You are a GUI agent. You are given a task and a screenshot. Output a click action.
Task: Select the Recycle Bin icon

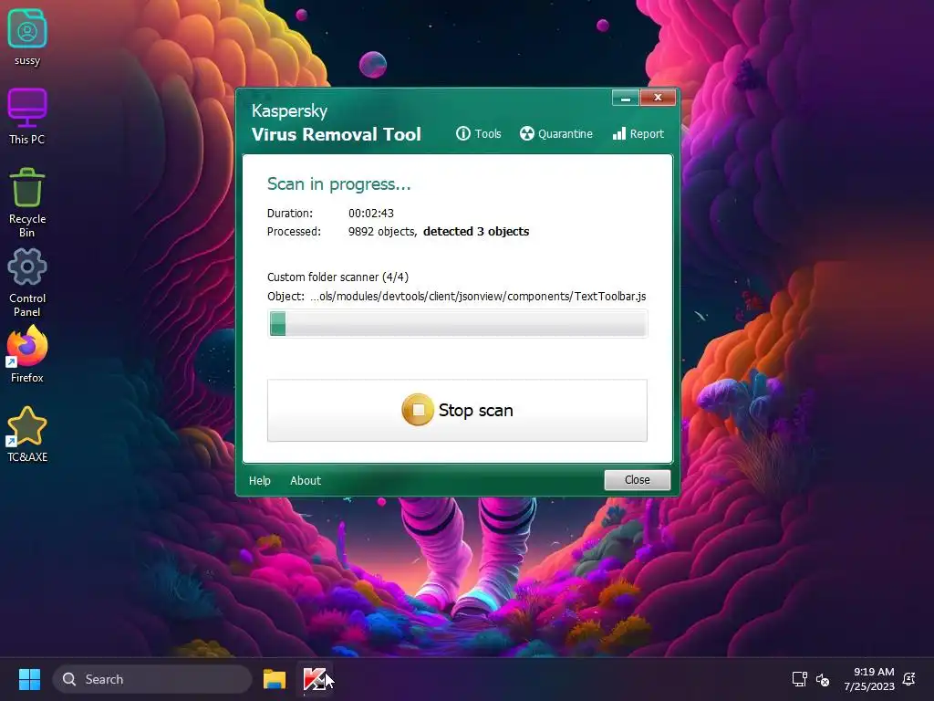(x=27, y=203)
